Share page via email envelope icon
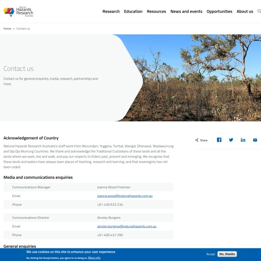 coord(255,140)
